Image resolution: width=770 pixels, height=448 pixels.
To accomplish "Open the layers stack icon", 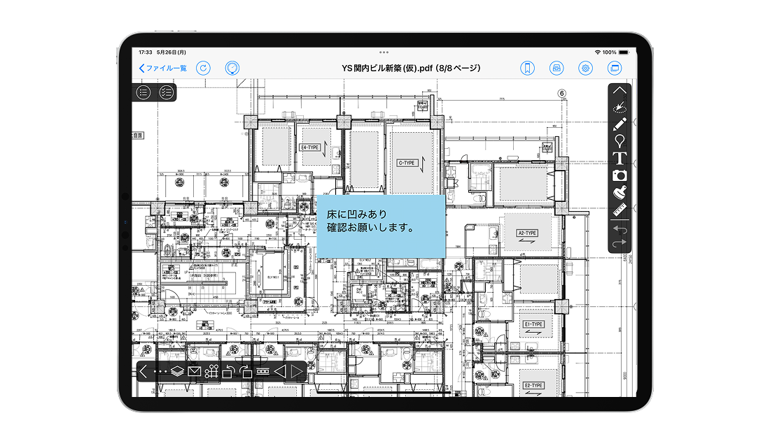I will point(177,372).
